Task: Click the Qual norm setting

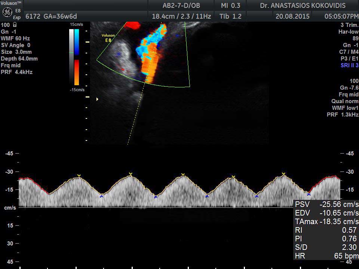Action: tap(345, 101)
